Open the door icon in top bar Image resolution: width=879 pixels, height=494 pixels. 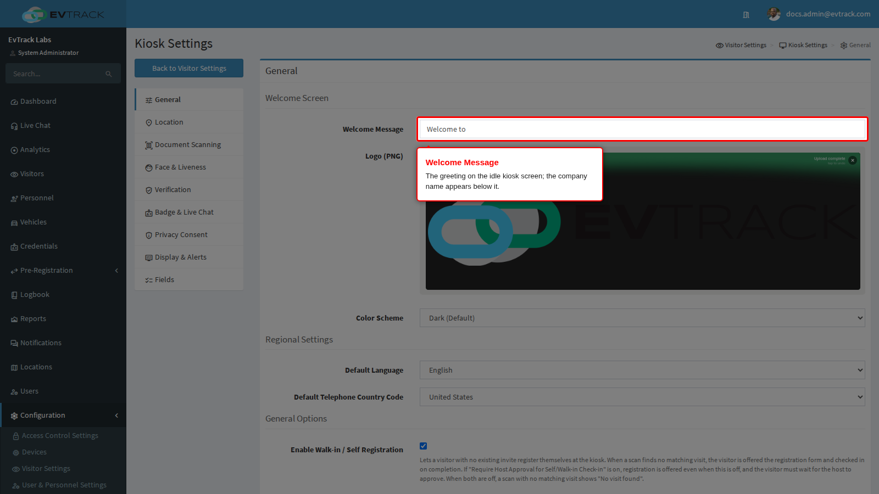(x=746, y=15)
